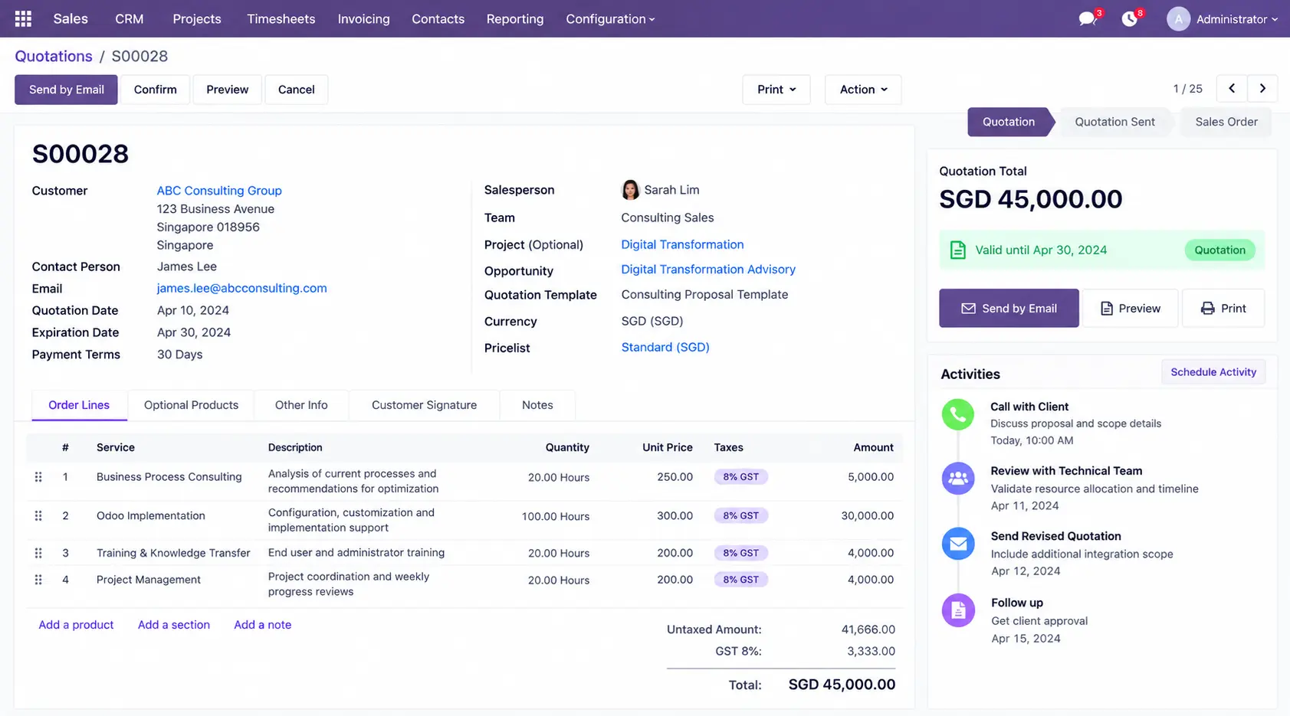This screenshot has width=1290, height=716.
Task: Select the Quotation Sent status stage
Action: (x=1114, y=122)
